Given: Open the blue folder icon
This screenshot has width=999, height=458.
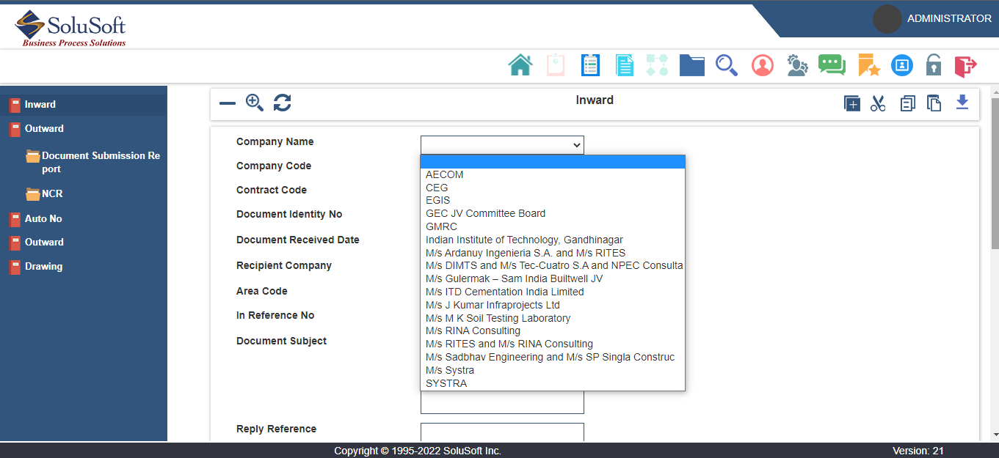Looking at the screenshot, I should (691, 65).
